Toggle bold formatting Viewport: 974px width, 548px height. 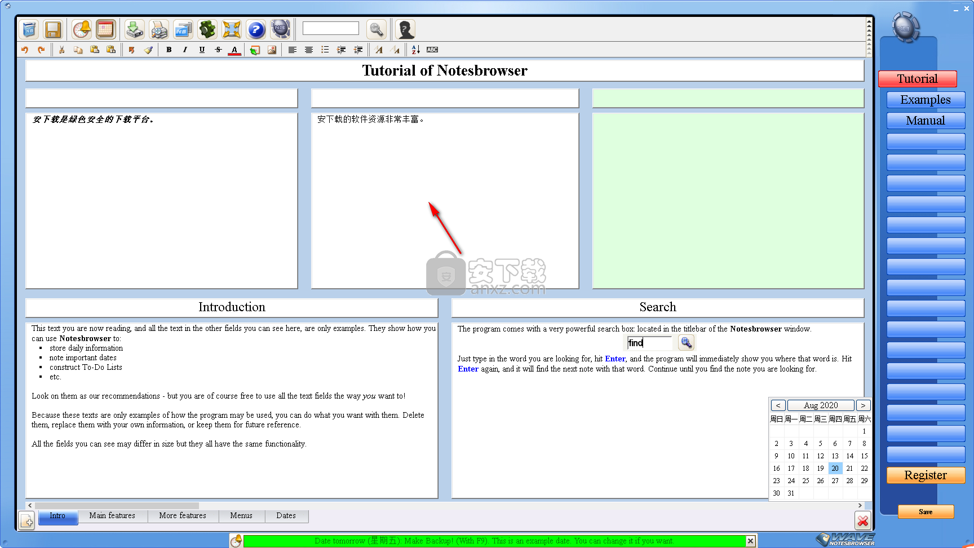point(169,50)
